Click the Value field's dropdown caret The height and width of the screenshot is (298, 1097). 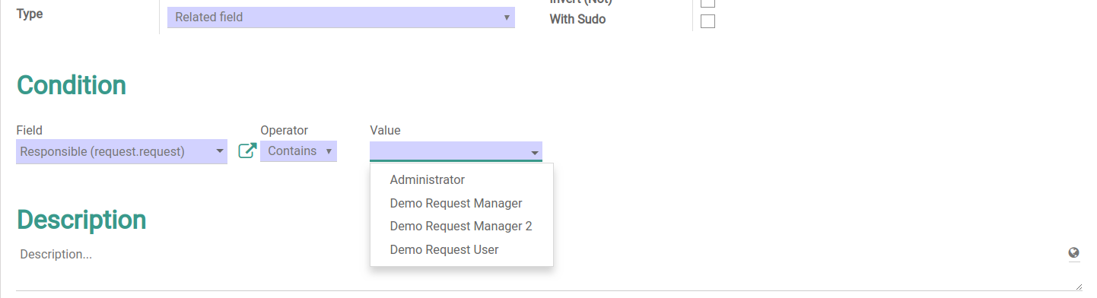535,152
